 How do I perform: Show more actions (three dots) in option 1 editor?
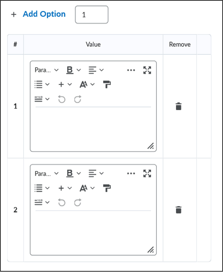coord(131,70)
